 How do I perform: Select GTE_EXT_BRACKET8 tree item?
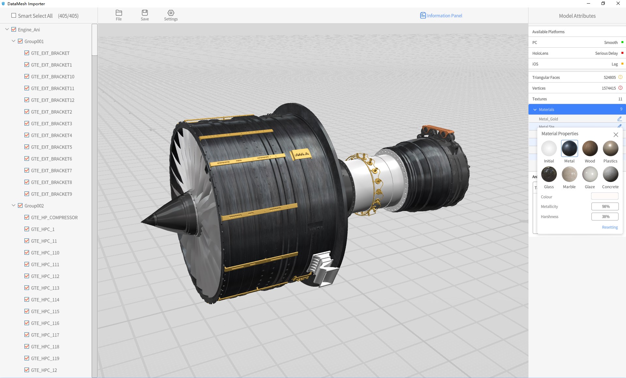tap(52, 182)
